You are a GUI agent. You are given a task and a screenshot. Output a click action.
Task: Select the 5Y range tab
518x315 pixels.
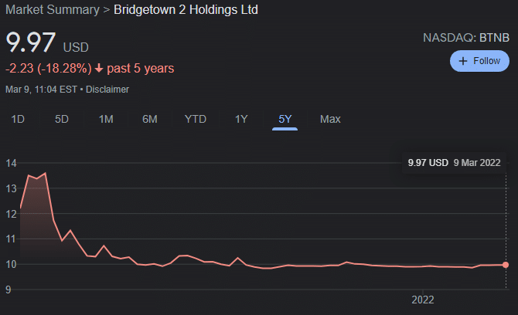[x=285, y=119]
